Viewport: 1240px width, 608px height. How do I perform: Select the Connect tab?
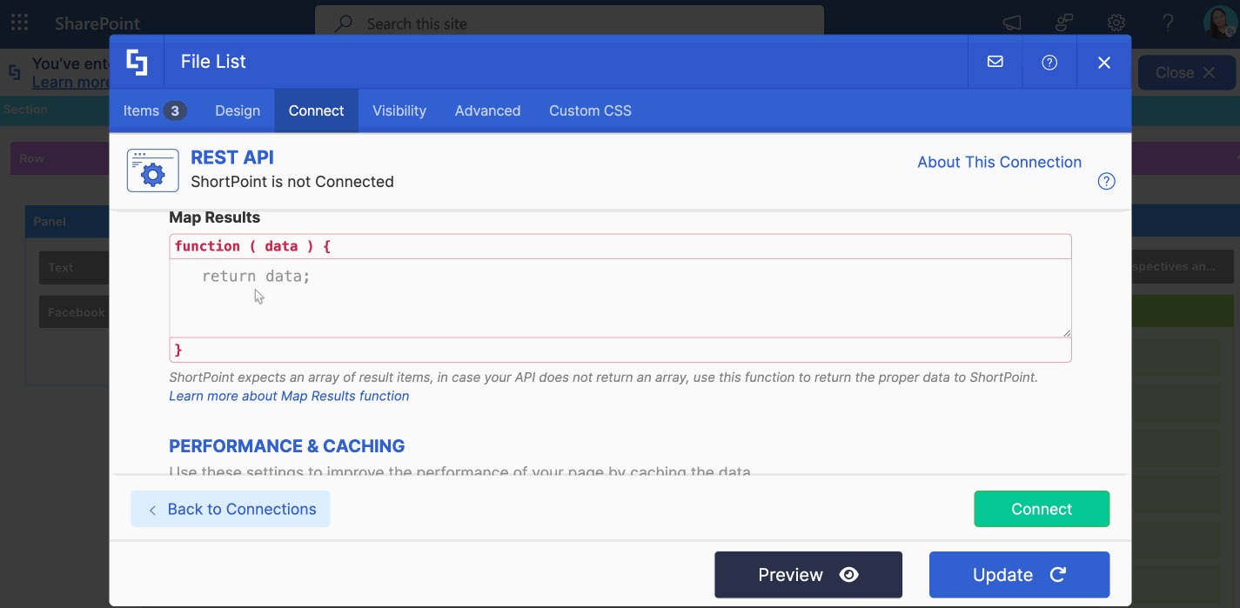point(317,110)
